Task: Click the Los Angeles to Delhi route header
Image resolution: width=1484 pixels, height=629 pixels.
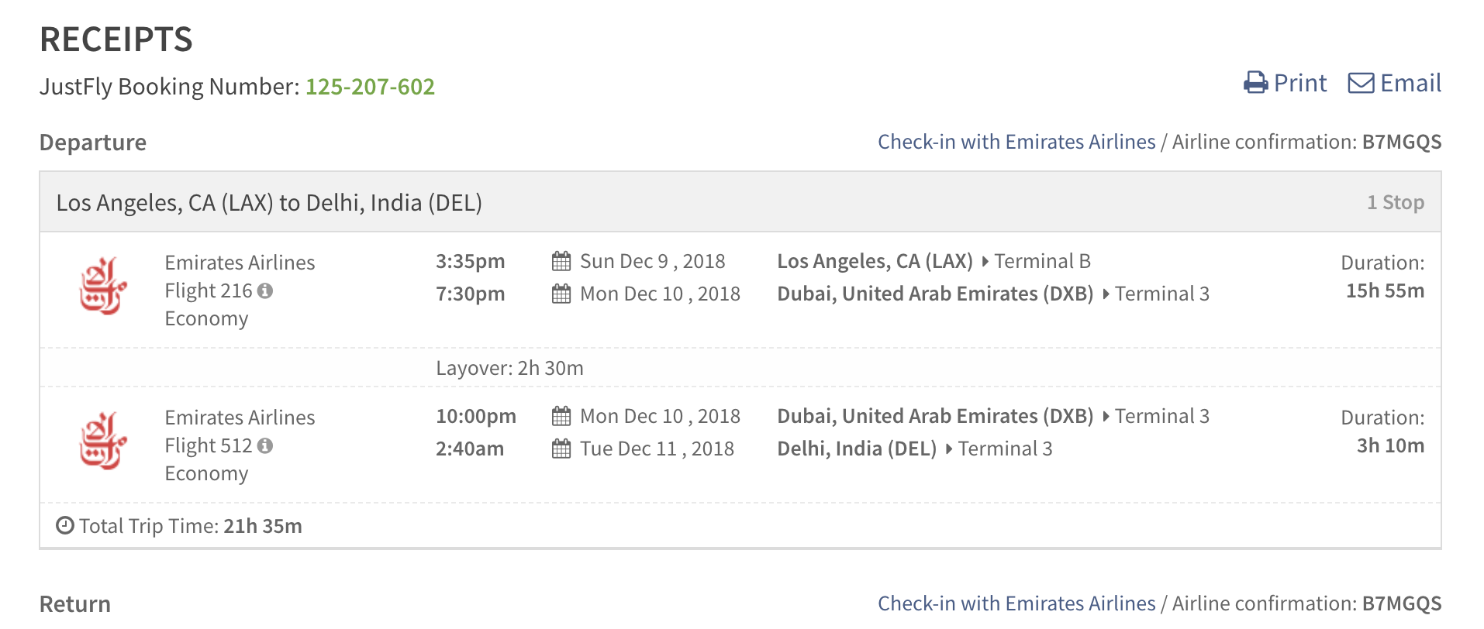Action: point(269,202)
